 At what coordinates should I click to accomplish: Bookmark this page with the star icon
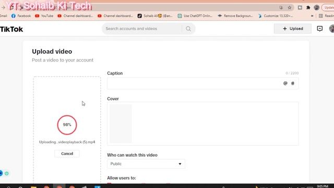(x=290, y=8)
